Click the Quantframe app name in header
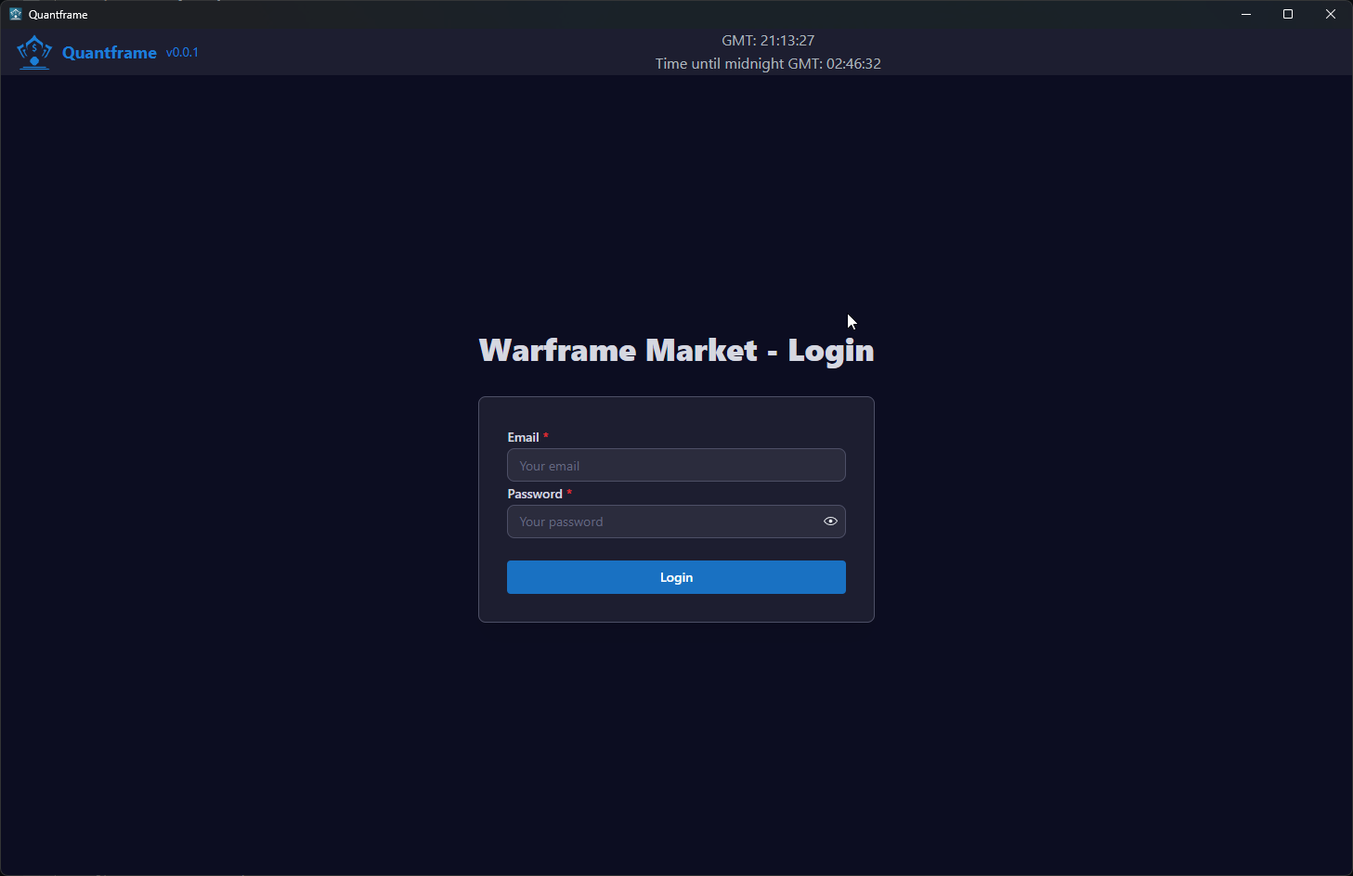Viewport: 1353px width, 876px height. 110,53
